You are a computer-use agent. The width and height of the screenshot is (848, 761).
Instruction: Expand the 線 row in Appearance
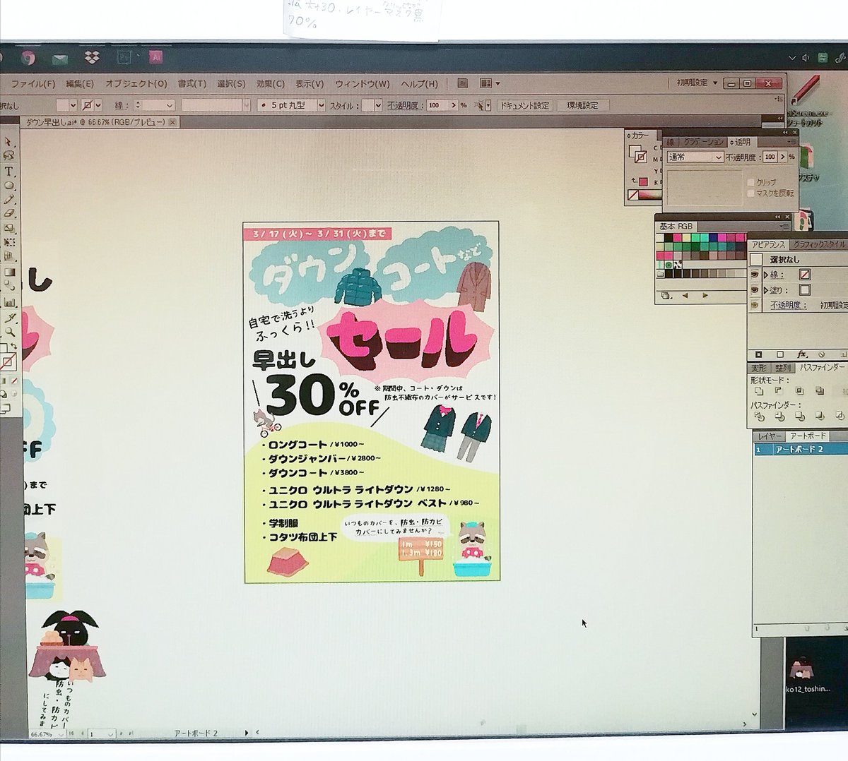tap(766, 275)
